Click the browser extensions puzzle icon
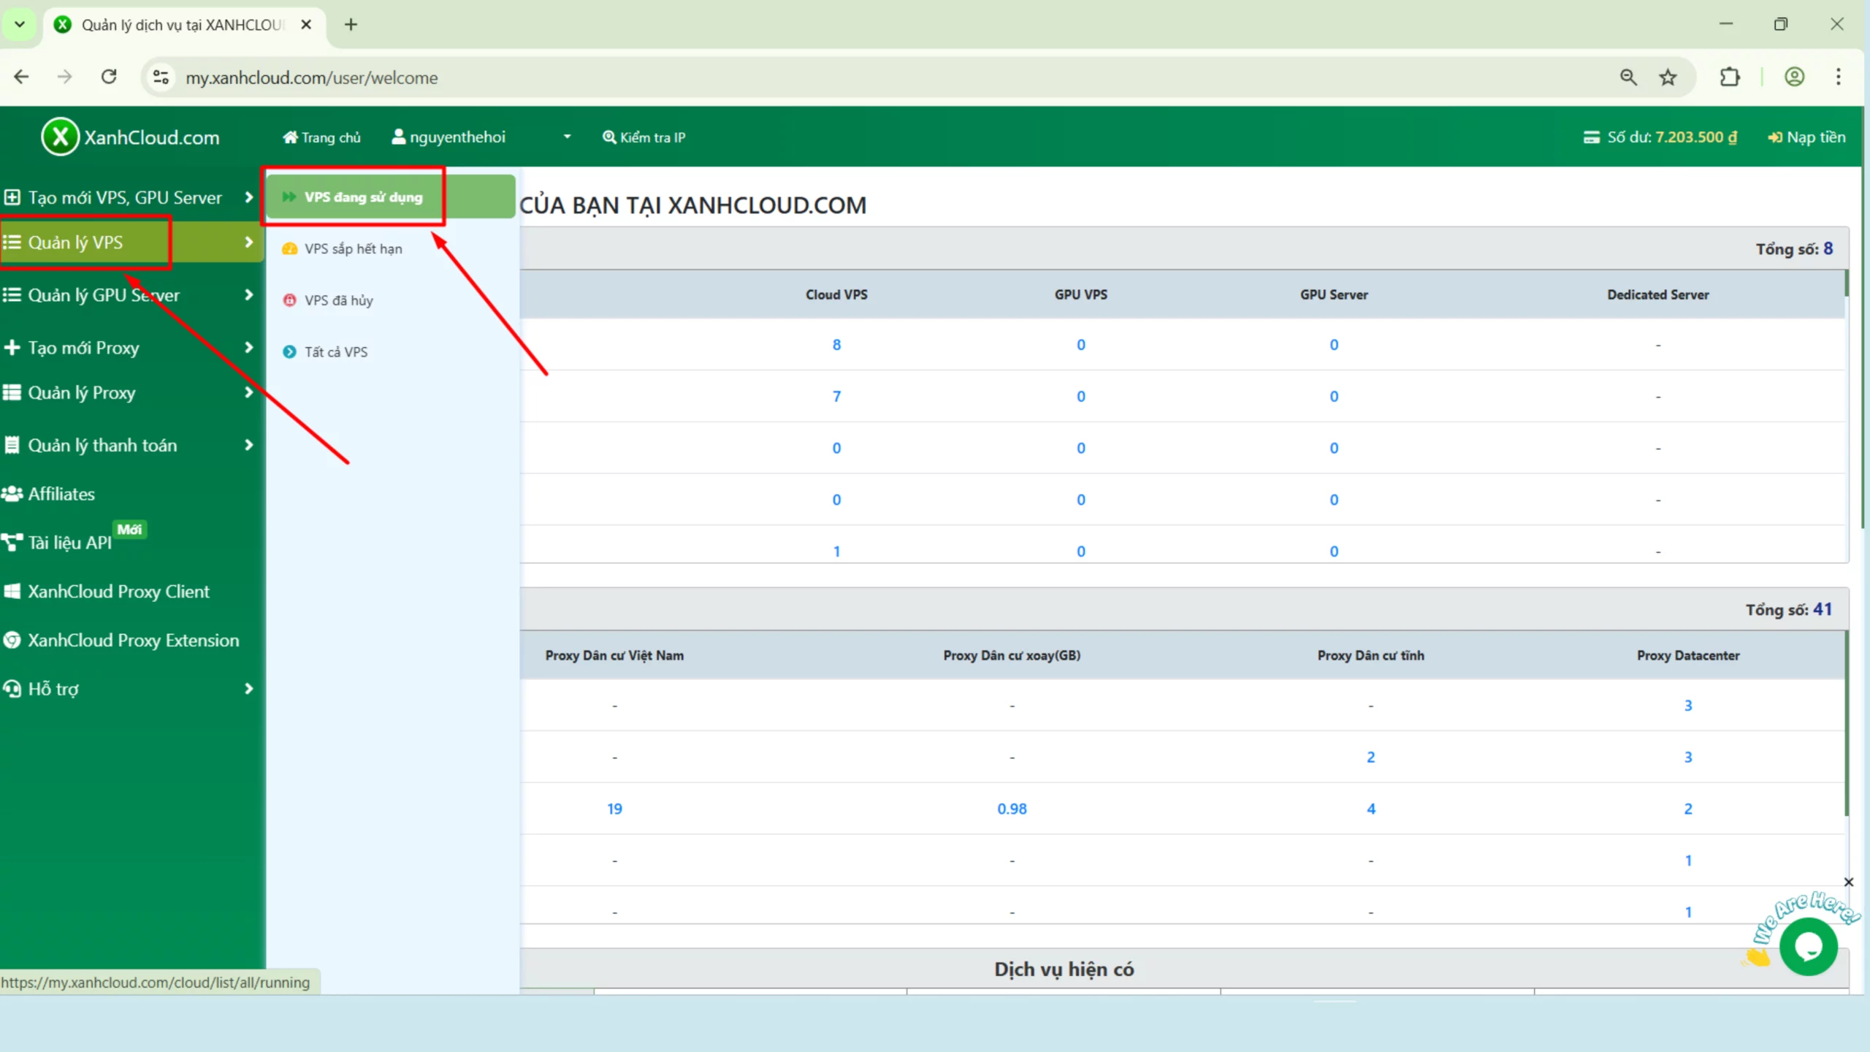Viewport: 1870px width, 1052px height. 1730,77
